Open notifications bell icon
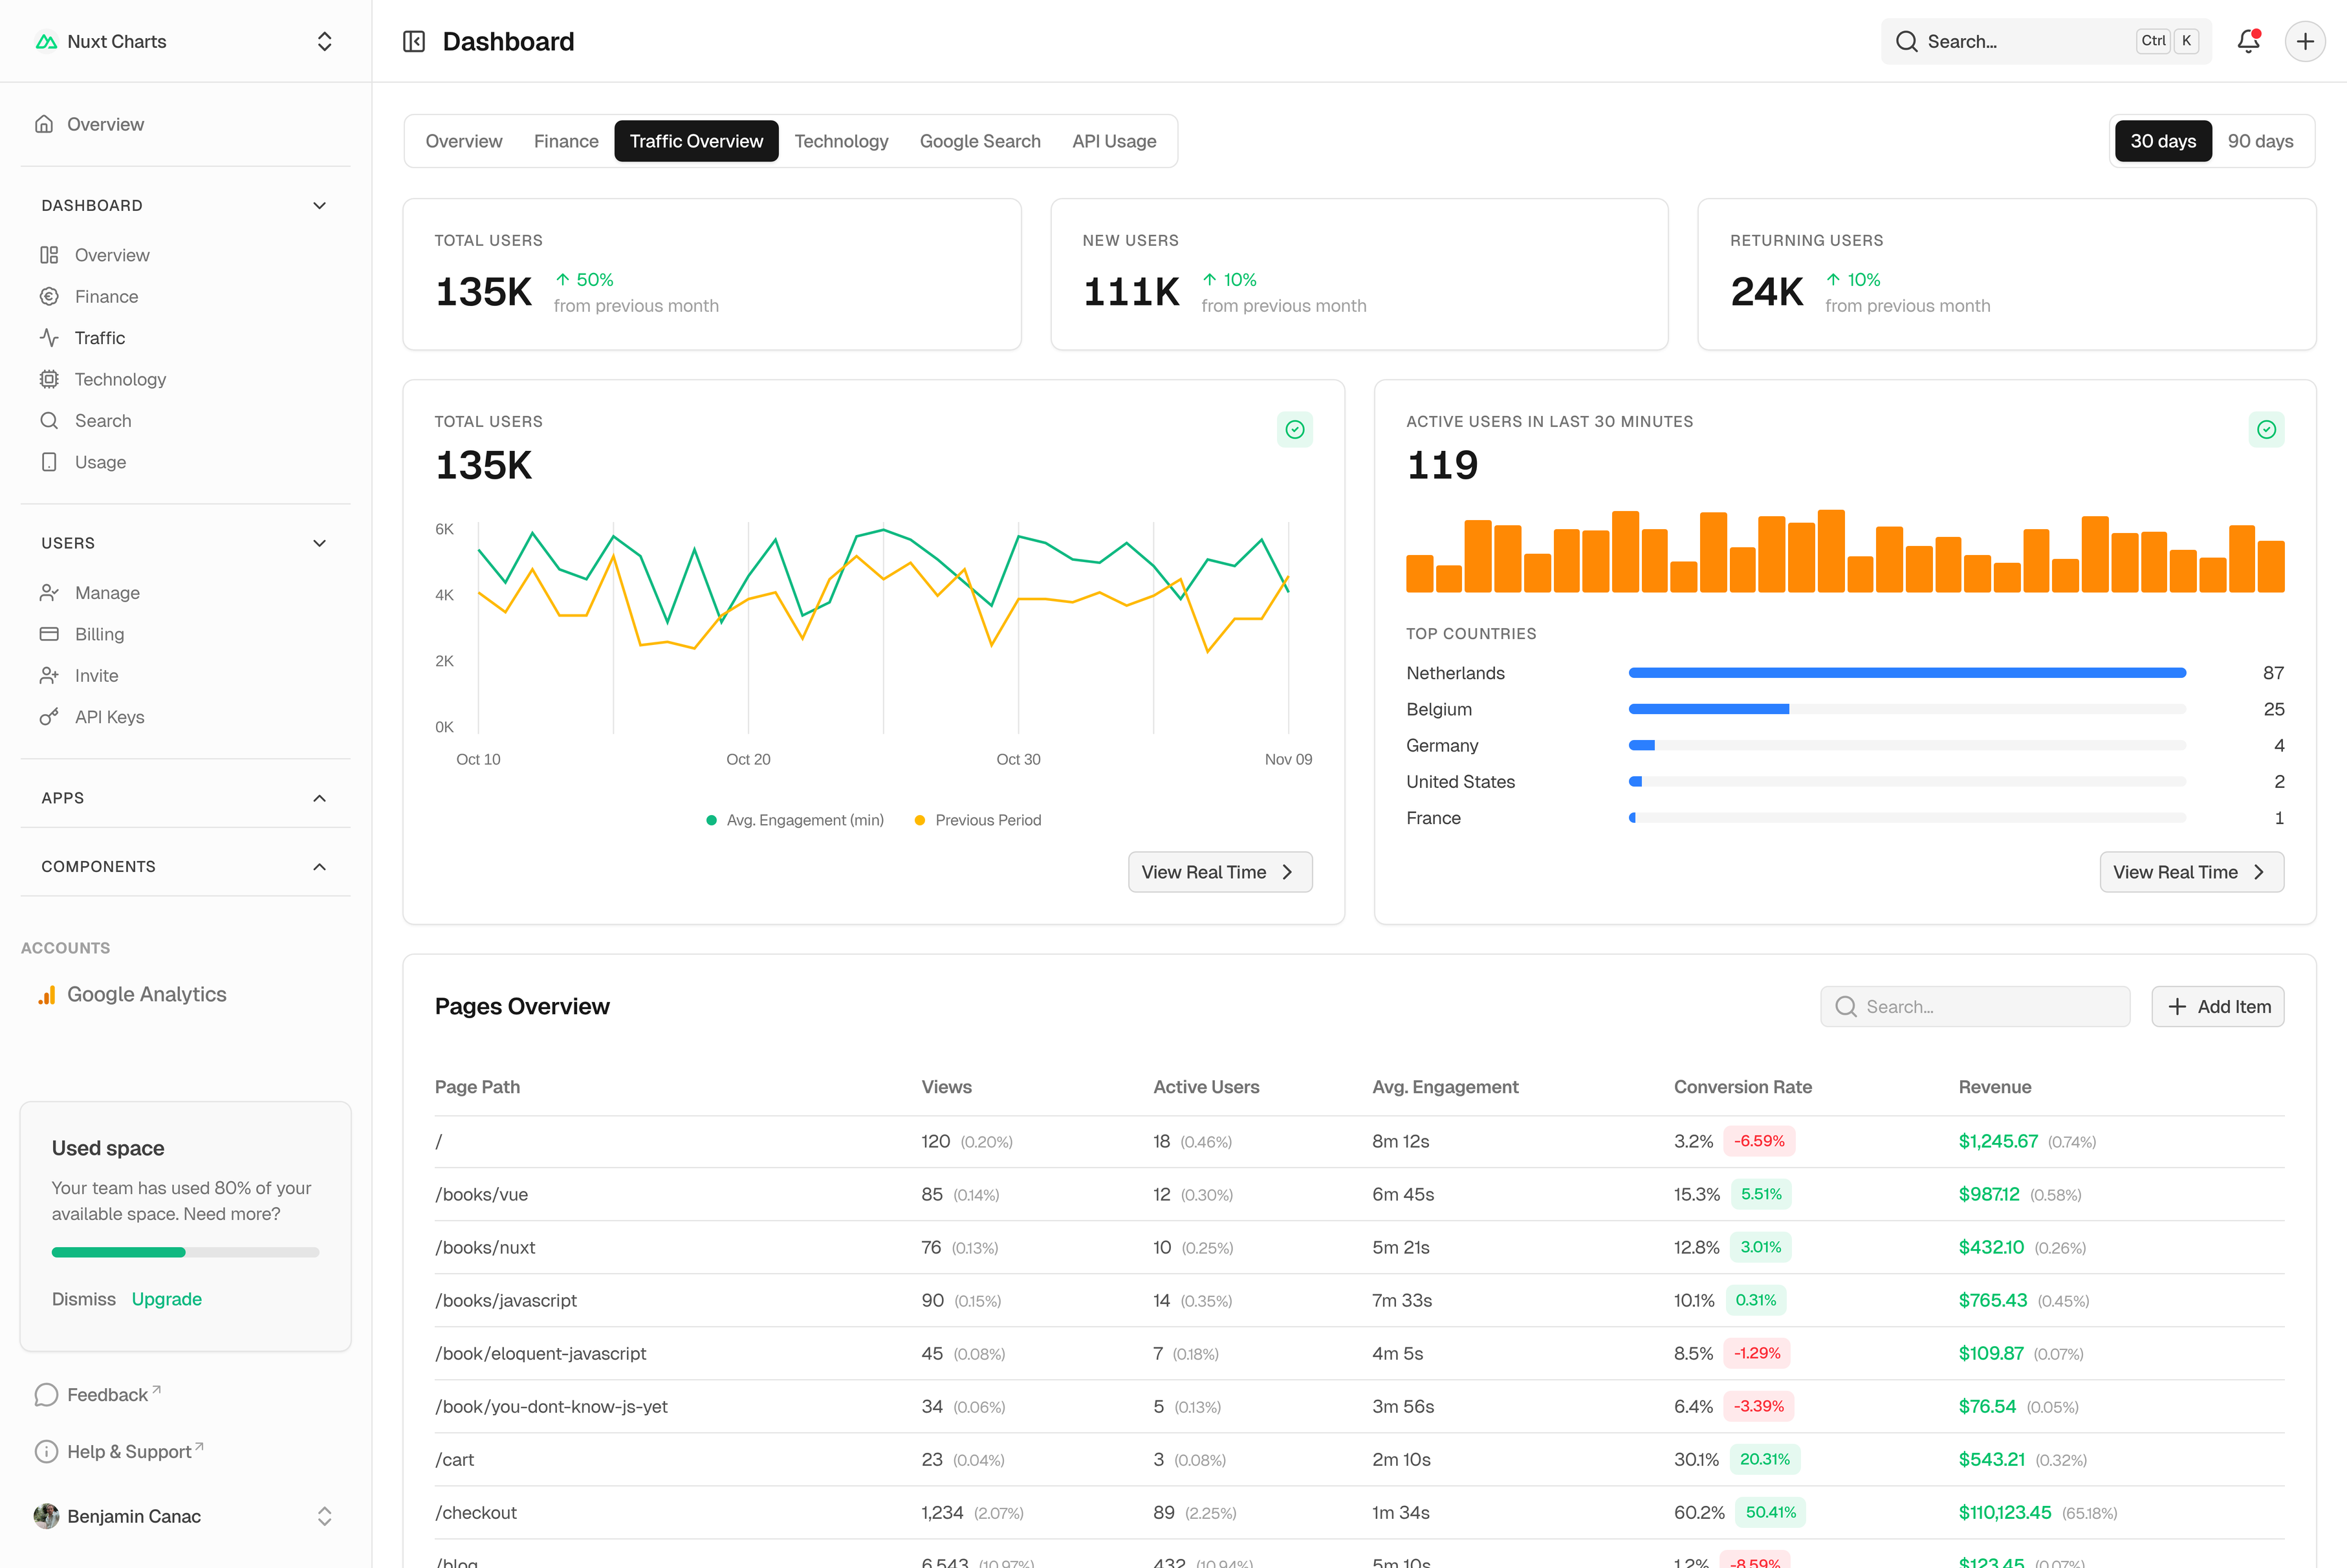Image resolution: width=2347 pixels, height=1568 pixels. click(2248, 41)
